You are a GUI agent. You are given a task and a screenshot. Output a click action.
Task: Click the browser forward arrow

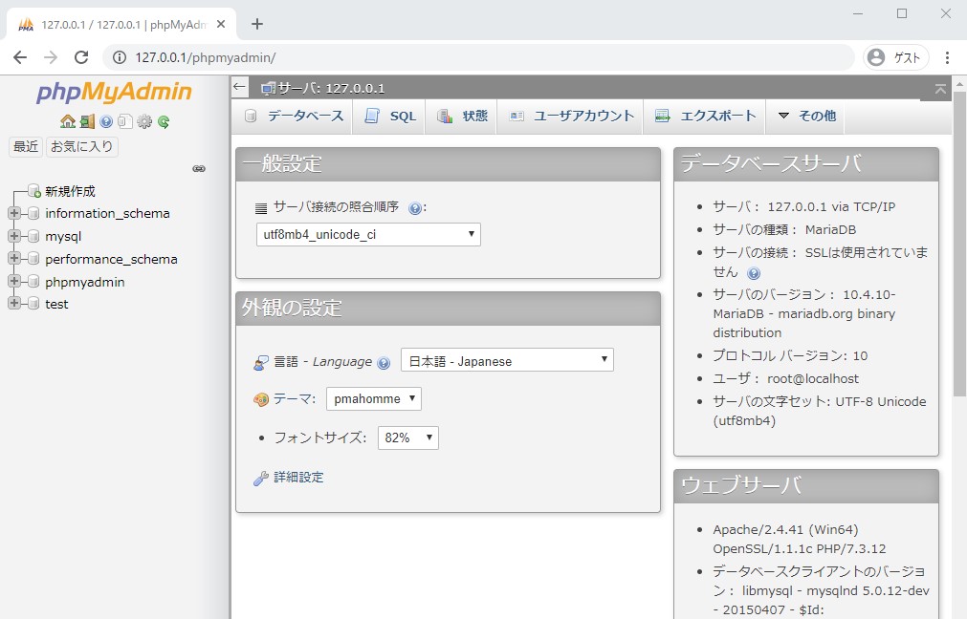point(51,57)
